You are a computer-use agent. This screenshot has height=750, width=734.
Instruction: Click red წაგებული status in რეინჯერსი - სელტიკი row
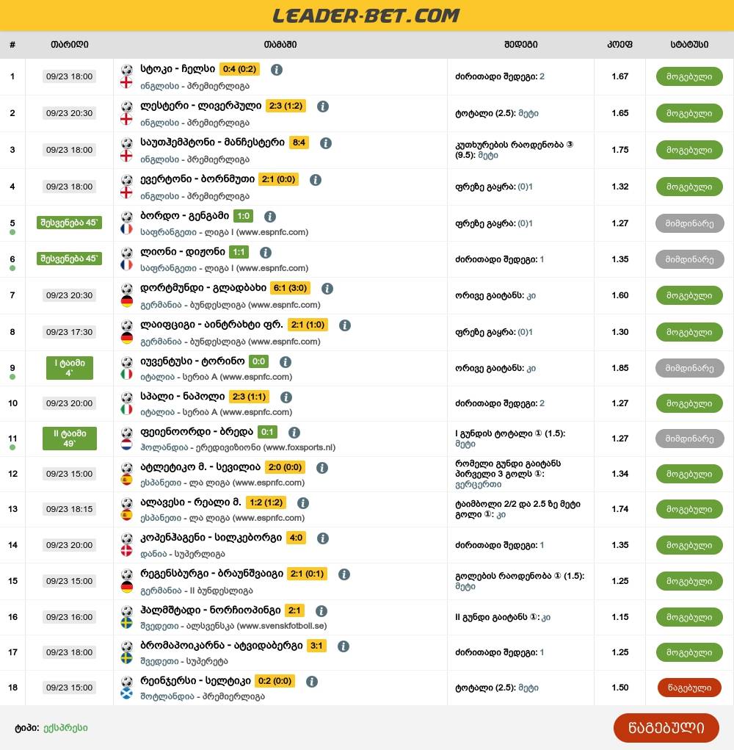[x=689, y=688]
